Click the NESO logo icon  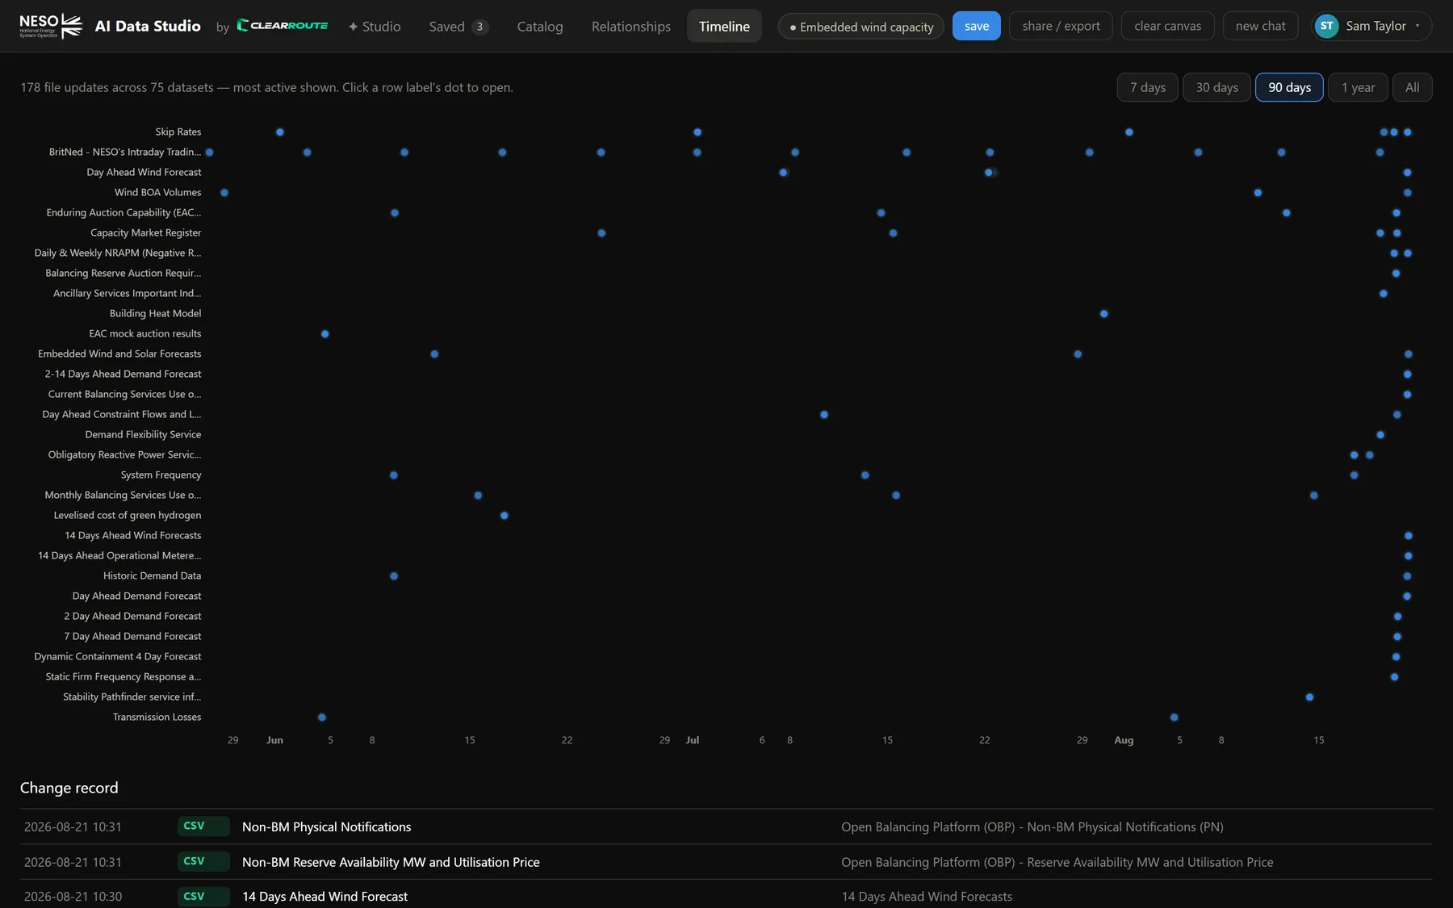51,26
